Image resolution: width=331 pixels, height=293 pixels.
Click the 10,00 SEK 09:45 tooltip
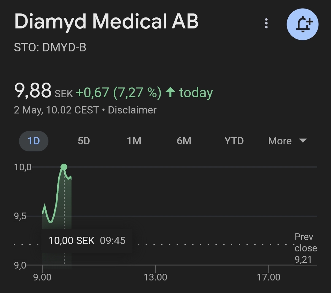coord(87,241)
